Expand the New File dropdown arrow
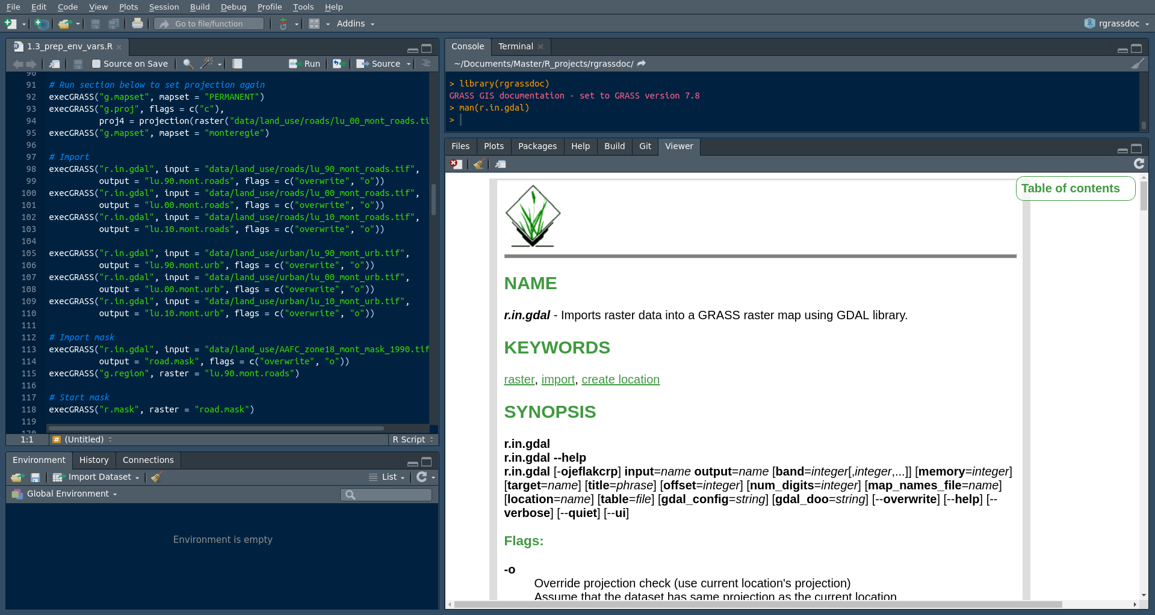This screenshot has height=615, width=1155. point(24,24)
